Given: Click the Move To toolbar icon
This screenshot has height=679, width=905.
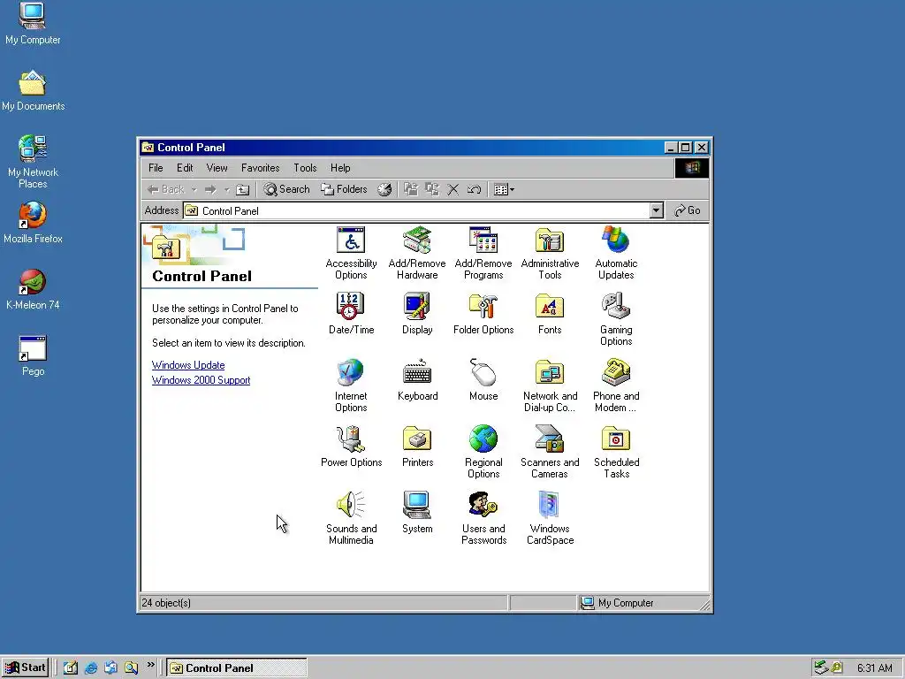Looking at the screenshot, I should pos(410,189).
